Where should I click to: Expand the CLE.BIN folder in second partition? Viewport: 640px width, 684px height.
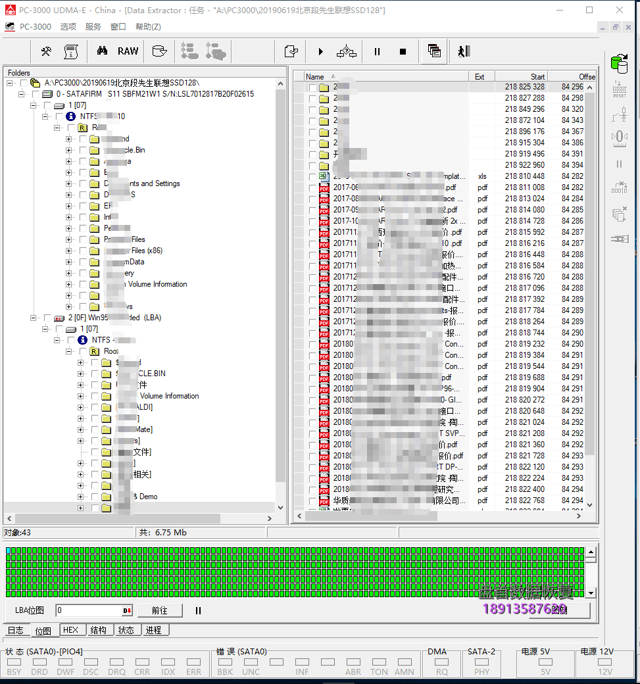[x=80, y=374]
